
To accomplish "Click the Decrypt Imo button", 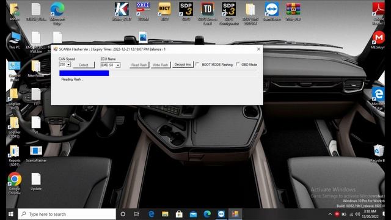I will coord(183,64).
